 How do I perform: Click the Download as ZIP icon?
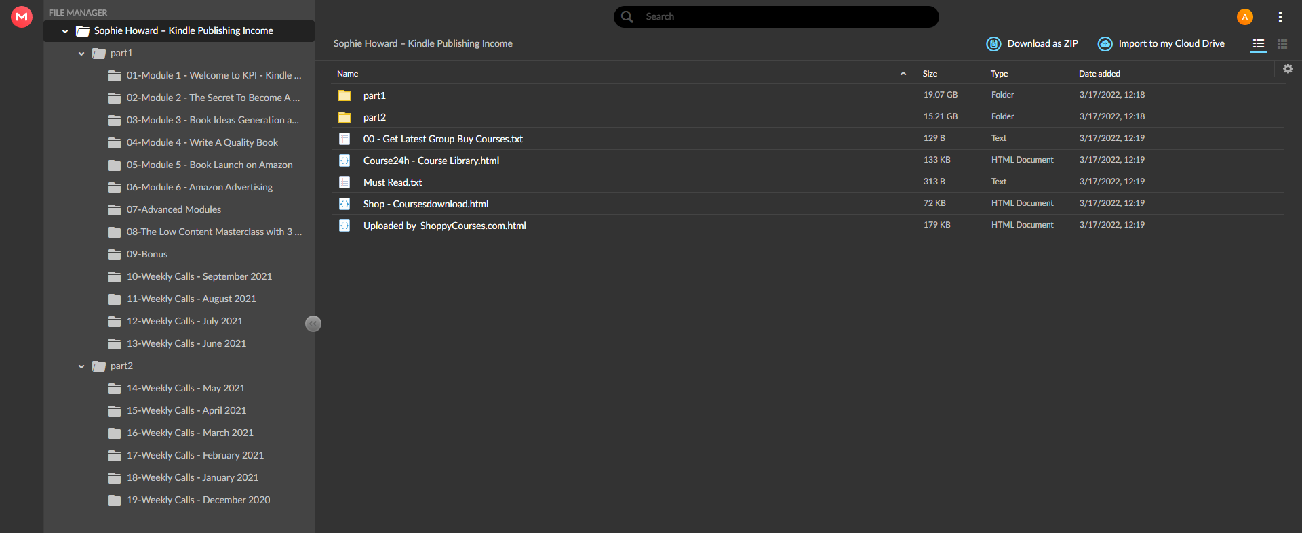[x=993, y=44]
